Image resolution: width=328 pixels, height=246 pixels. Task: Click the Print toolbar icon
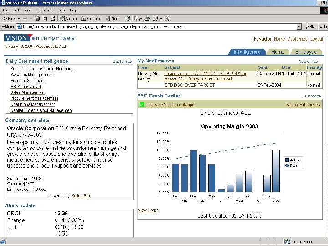point(147,19)
